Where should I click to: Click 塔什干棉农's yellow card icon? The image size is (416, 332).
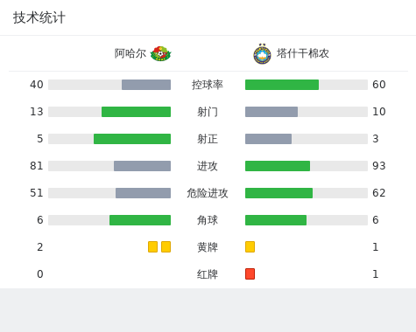[250, 246]
